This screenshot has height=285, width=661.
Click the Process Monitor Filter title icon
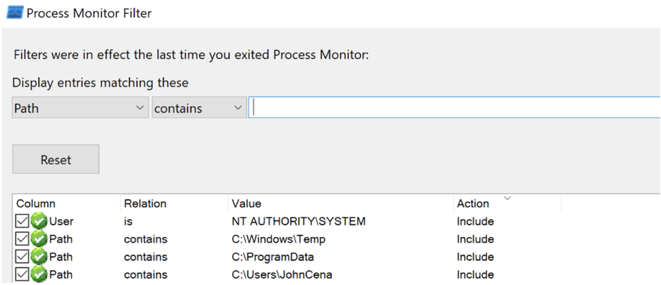click(x=14, y=13)
